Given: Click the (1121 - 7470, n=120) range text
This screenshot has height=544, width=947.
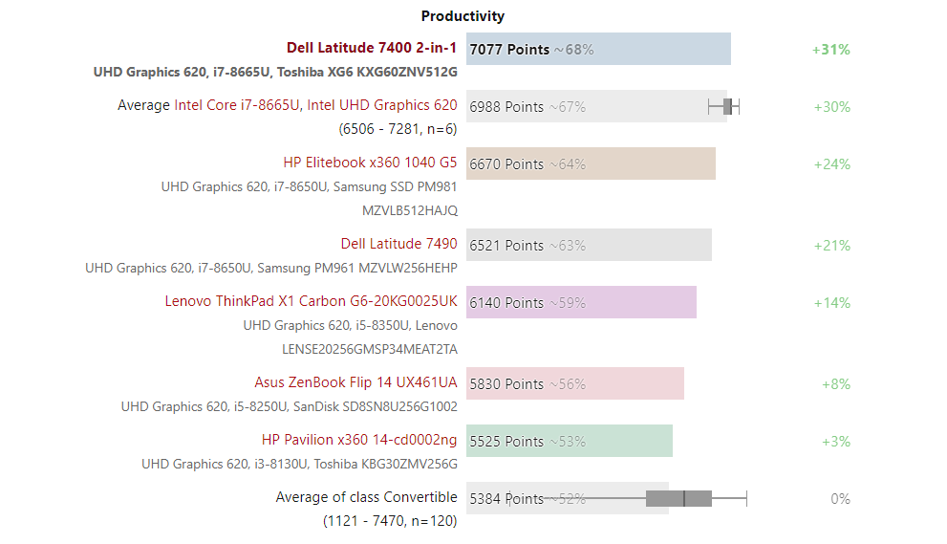Looking at the screenshot, I should [x=390, y=521].
